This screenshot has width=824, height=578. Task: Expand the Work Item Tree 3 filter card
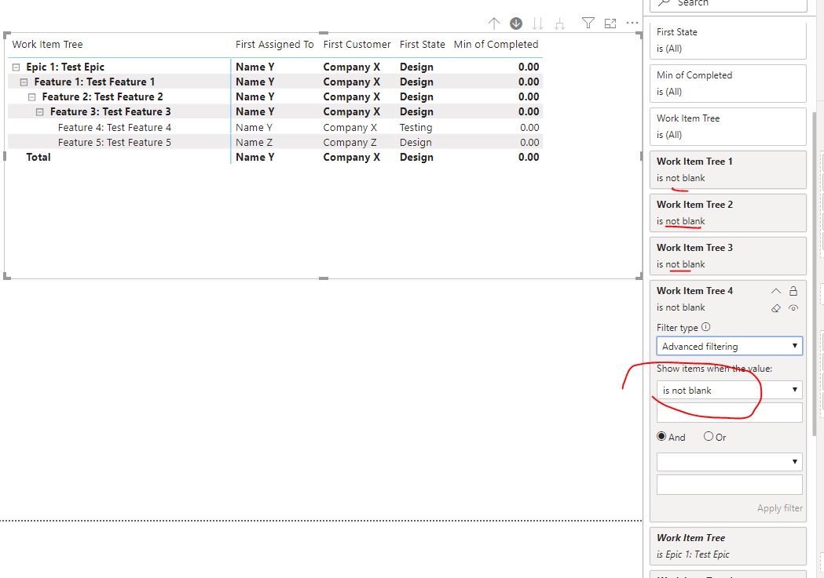[x=728, y=256]
